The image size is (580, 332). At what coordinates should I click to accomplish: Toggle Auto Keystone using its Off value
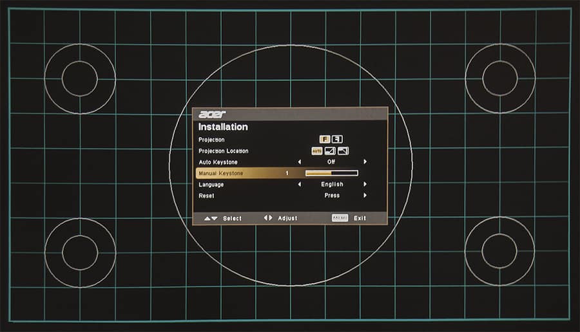(331, 162)
